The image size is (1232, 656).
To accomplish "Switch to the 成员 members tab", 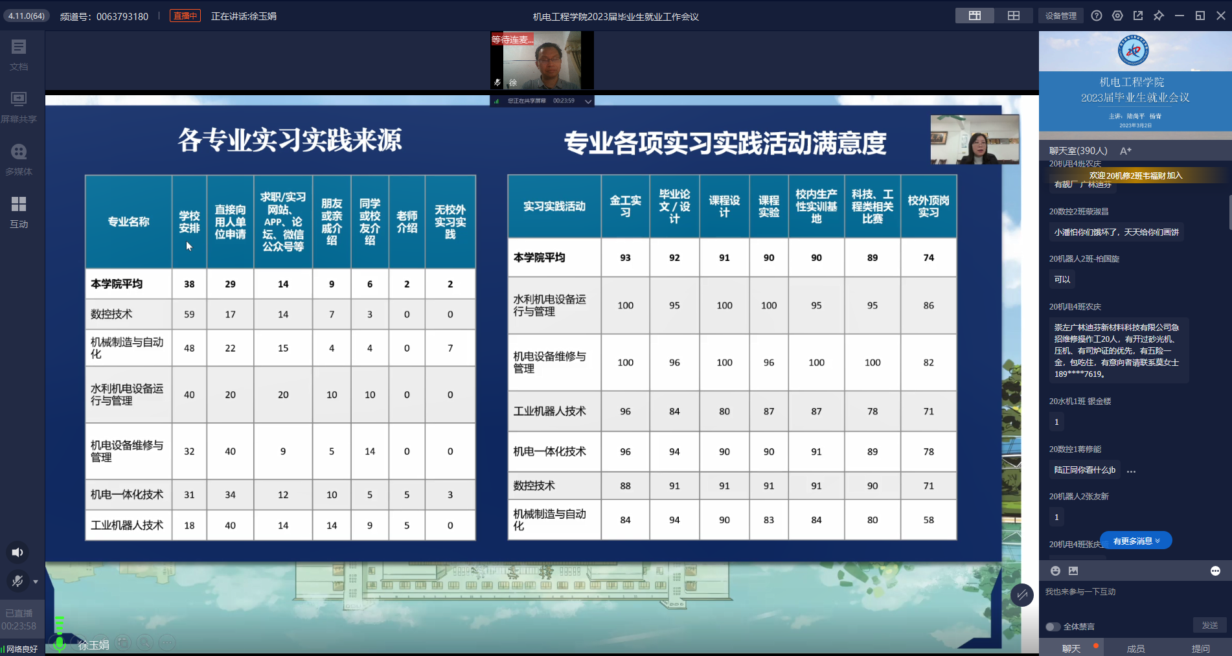I will pyautogui.click(x=1135, y=648).
